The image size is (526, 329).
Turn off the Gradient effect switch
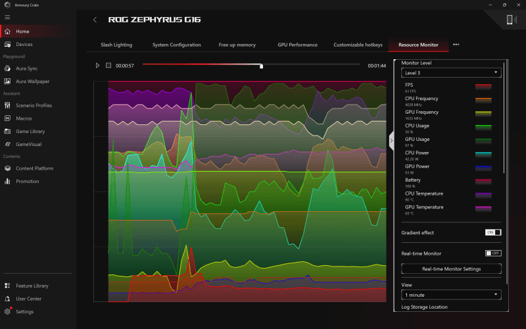pyautogui.click(x=493, y=232)
